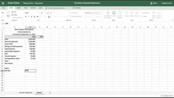
Task: Select the column B header
Action: 30,27
